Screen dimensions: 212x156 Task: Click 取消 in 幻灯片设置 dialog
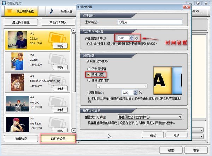point(176,135)
